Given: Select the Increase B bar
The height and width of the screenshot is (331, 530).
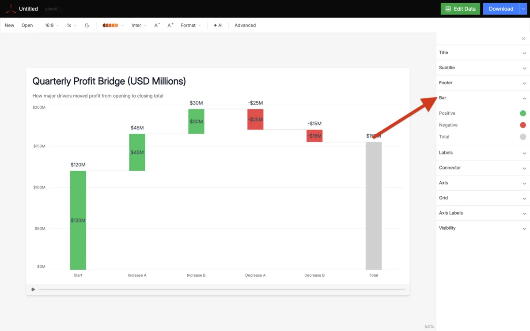Looking at the screenshot, I should point(196,121).
